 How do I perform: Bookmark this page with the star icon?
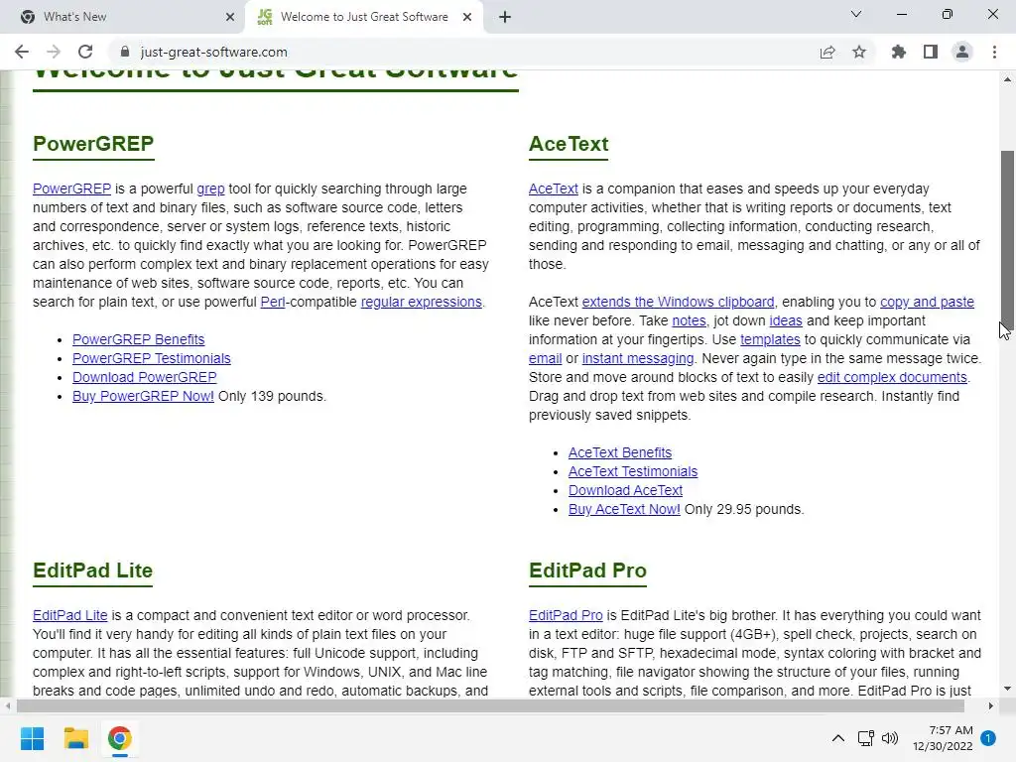click(x=859, y=52)
